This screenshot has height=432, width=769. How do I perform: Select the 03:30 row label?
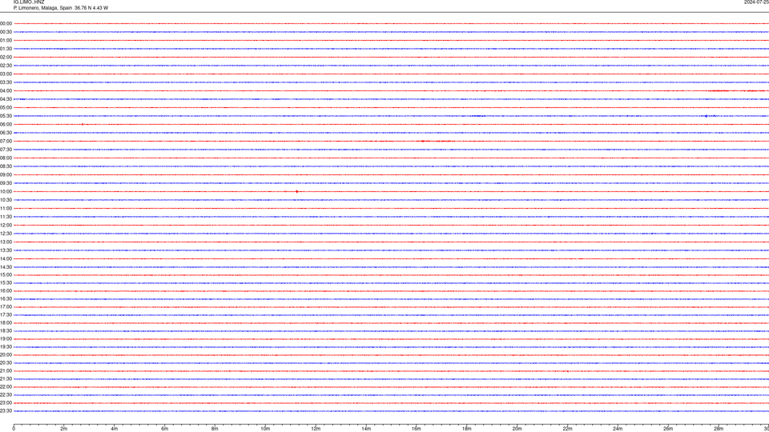click(x=6, y=82)
